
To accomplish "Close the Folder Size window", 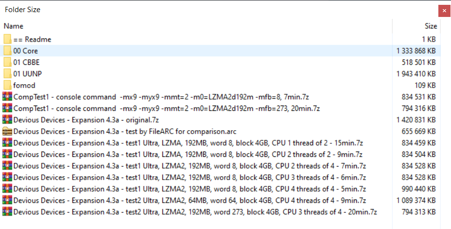I will [x=444, y=11].
